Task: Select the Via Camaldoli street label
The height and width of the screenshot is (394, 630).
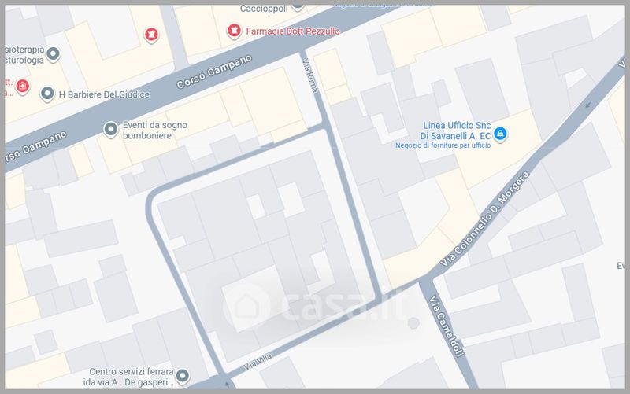Action: coord(447,326)
